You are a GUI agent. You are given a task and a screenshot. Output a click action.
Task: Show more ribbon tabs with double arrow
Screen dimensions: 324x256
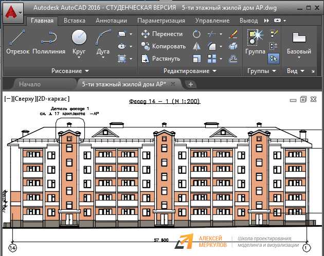click(266, 21)
